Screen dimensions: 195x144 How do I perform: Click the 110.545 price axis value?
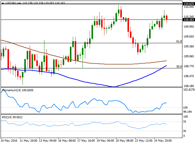[189, 7]
